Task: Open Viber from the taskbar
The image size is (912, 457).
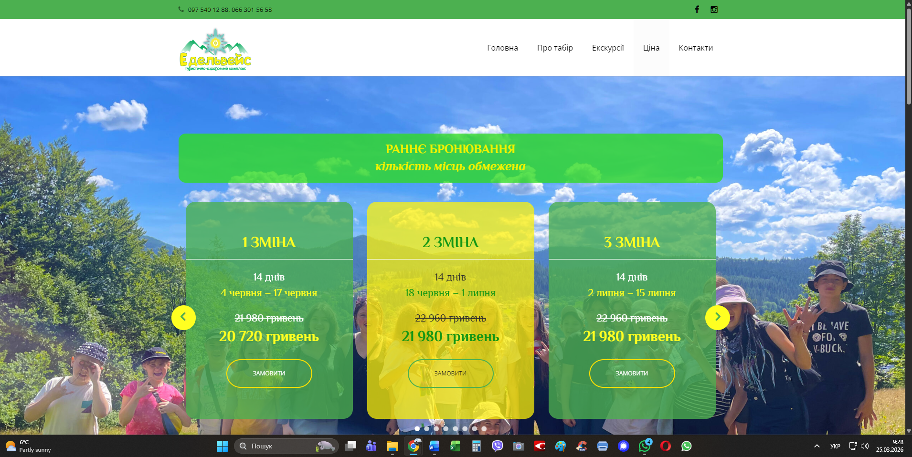Action: (498, 446)
